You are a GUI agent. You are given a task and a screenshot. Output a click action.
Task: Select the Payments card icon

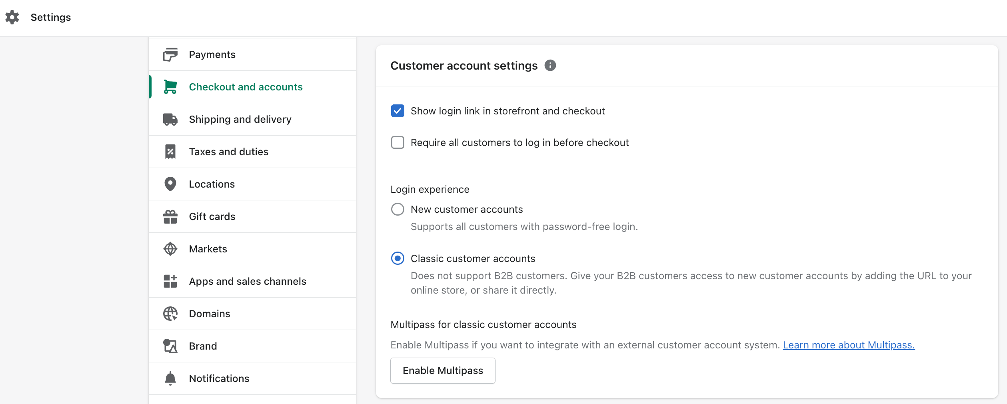[x=170, y=54]
